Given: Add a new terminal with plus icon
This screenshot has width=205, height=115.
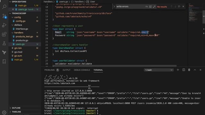Looking at the screenshot, I should click(178, 70).
